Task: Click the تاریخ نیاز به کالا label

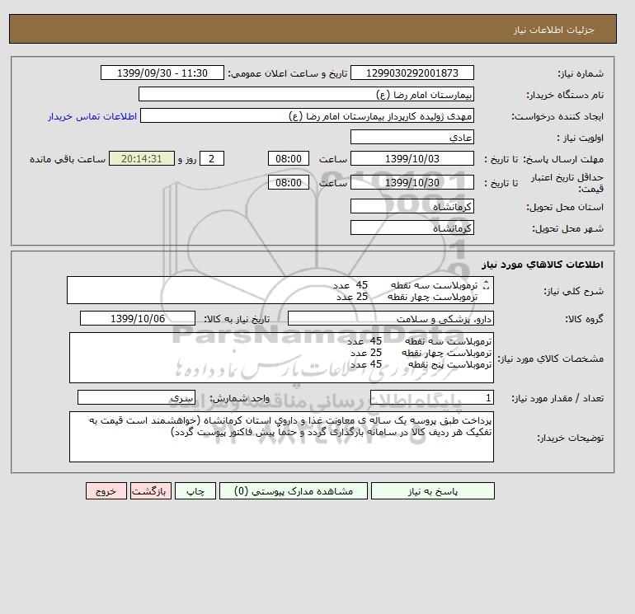Action: (x=237, y=319)
